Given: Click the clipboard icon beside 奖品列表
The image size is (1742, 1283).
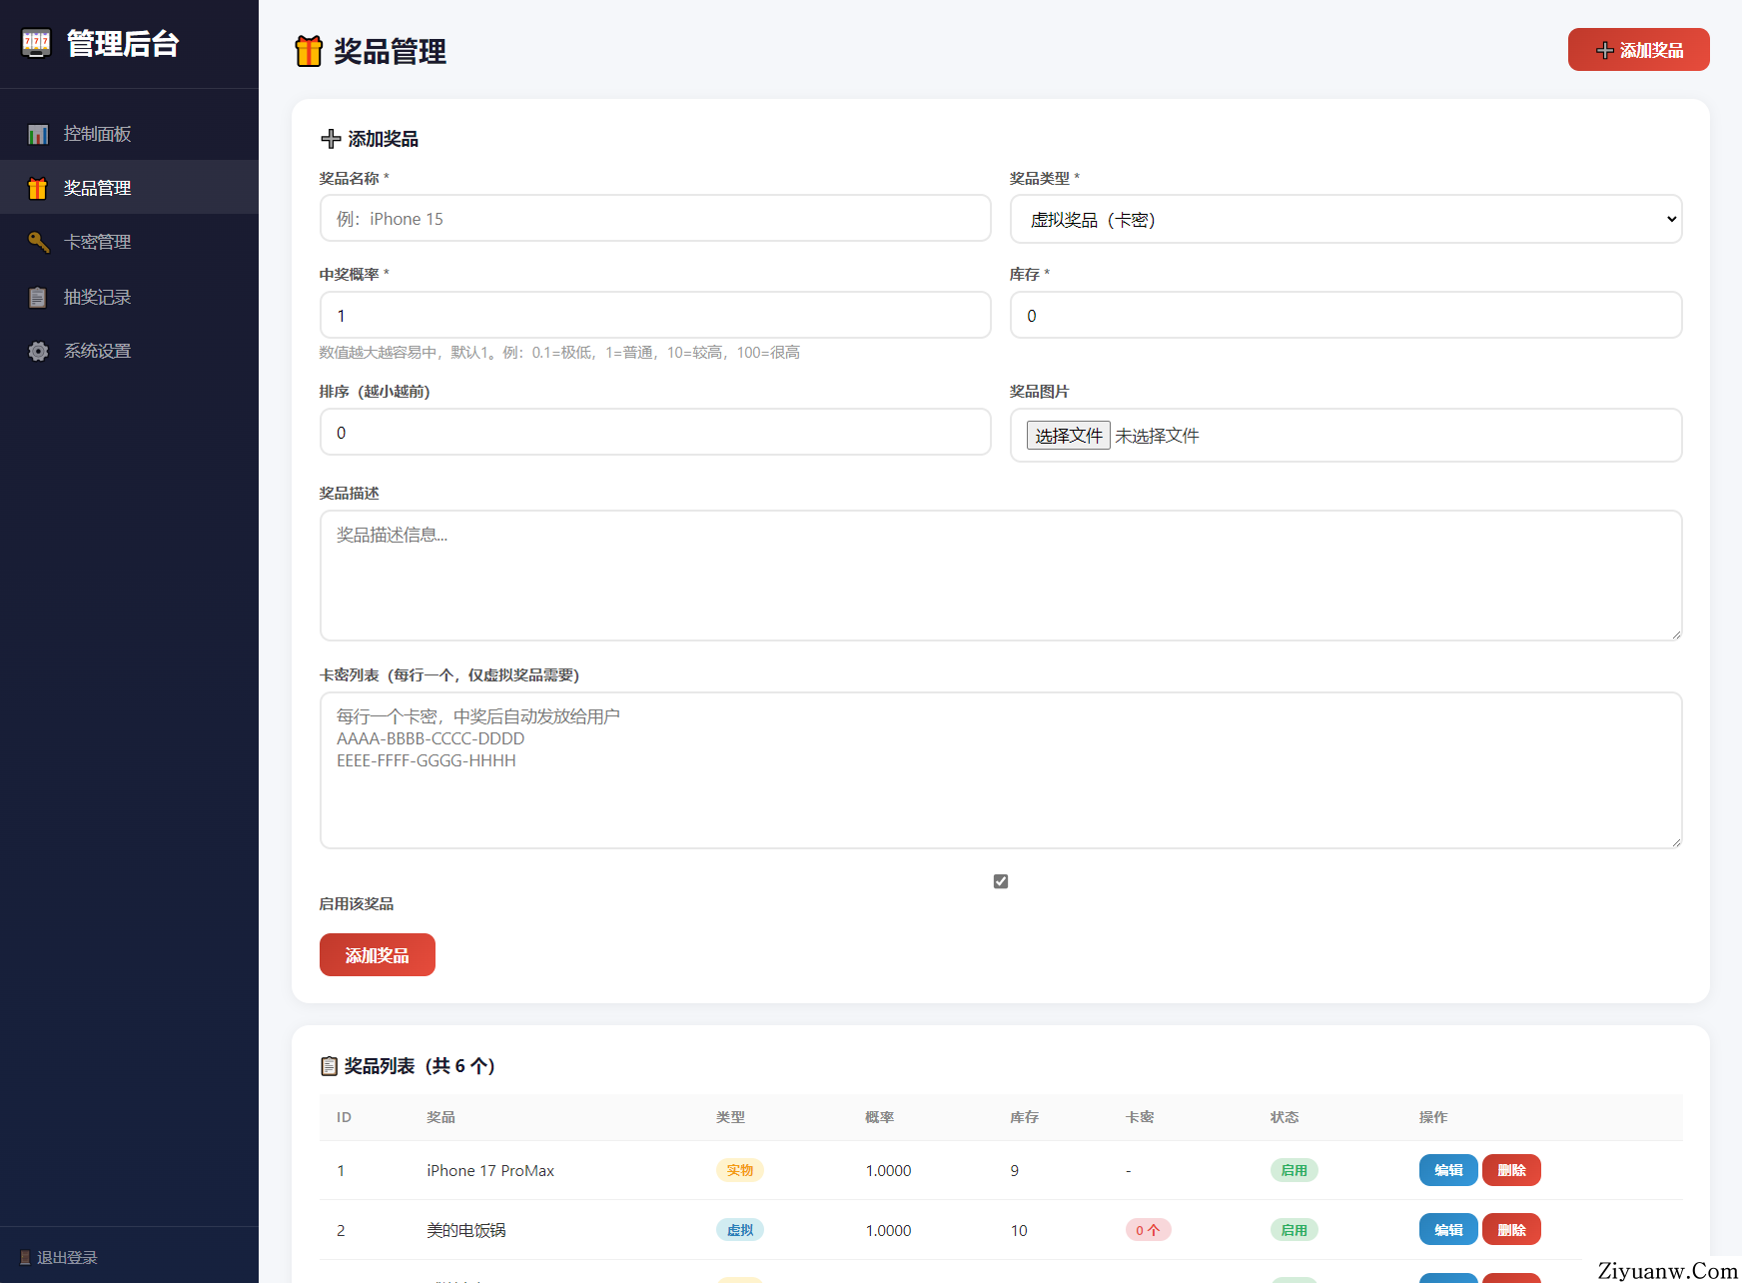Looking at the screenshot, I should (x=329, y=1066).
